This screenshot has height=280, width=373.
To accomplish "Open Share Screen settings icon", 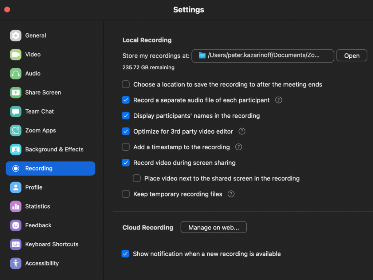I will [x=16, y=93].
